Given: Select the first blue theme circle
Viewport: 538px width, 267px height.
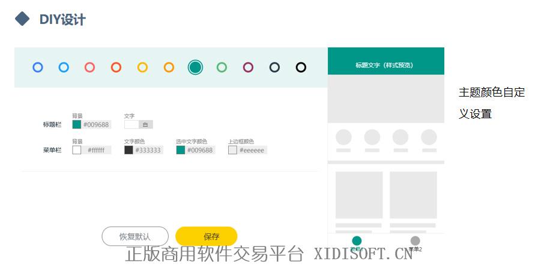Looking at the screenshot, I should [x=37, y=67].
